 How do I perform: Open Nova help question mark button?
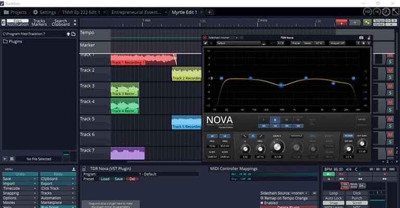click(358, 43)
